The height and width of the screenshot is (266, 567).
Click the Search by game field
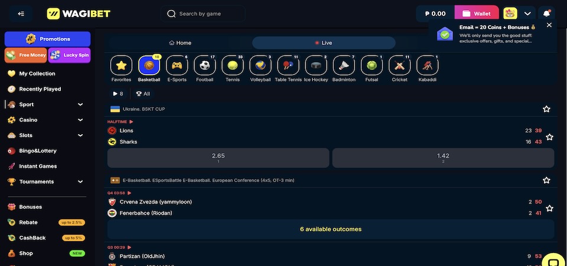204,14
